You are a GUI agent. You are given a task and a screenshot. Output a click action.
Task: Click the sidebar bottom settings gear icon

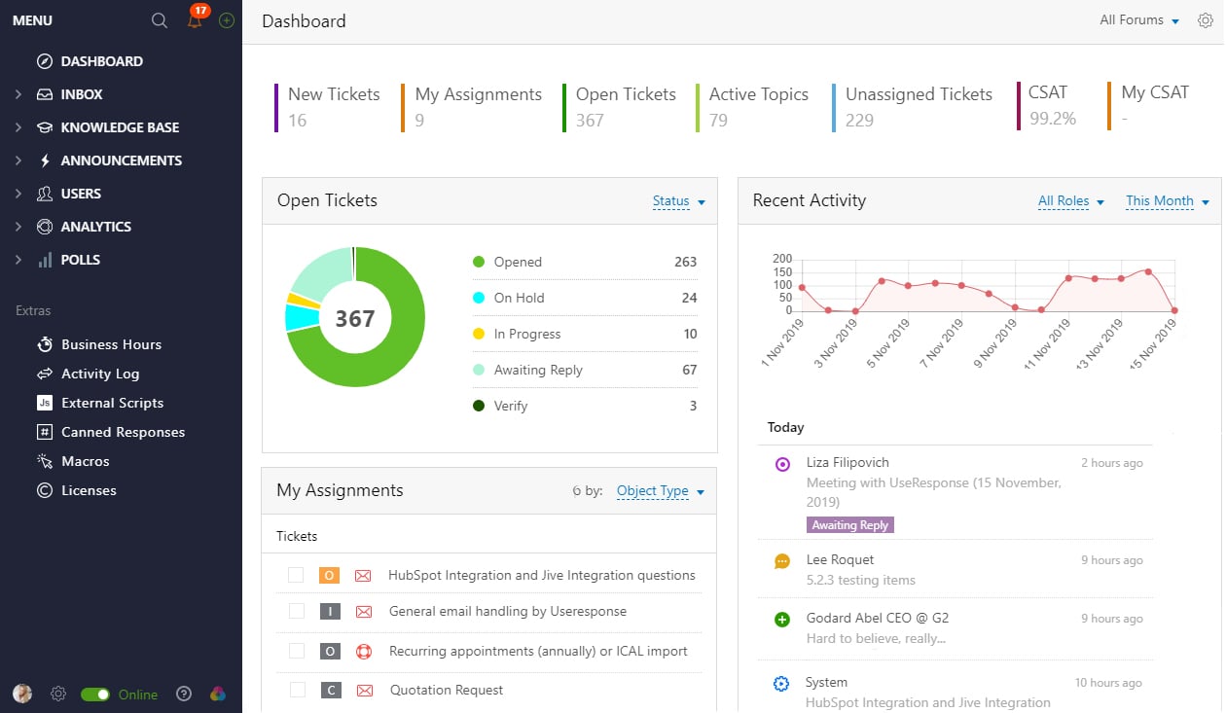58,694
